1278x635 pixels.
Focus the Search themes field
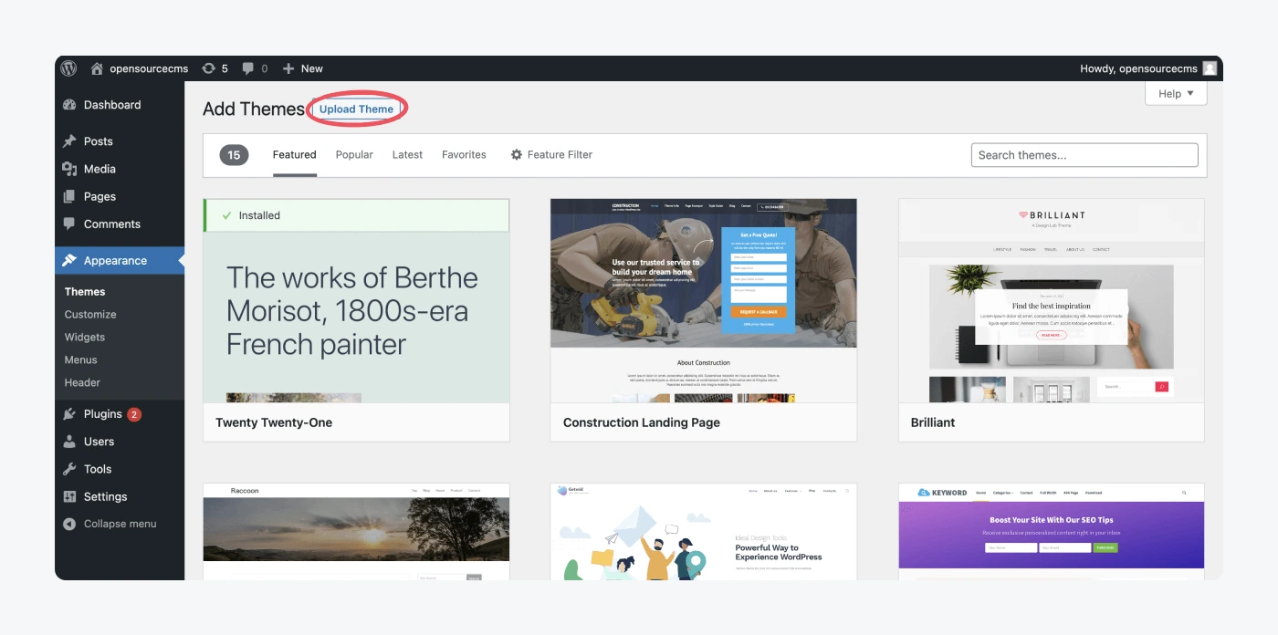pyautogui.click(x=1084, y=155)
